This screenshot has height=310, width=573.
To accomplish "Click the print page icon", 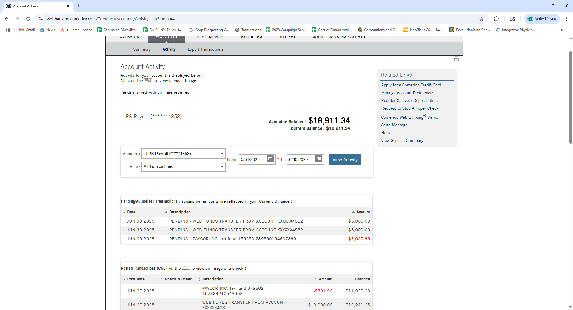I will pos(456,59).
